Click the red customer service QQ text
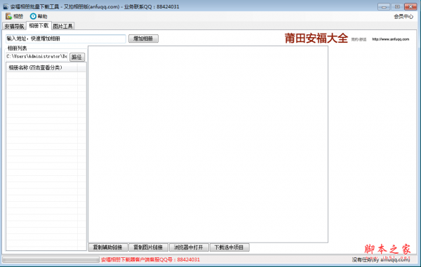This screenshot has height=267, width=421. [x=150, y=259]
